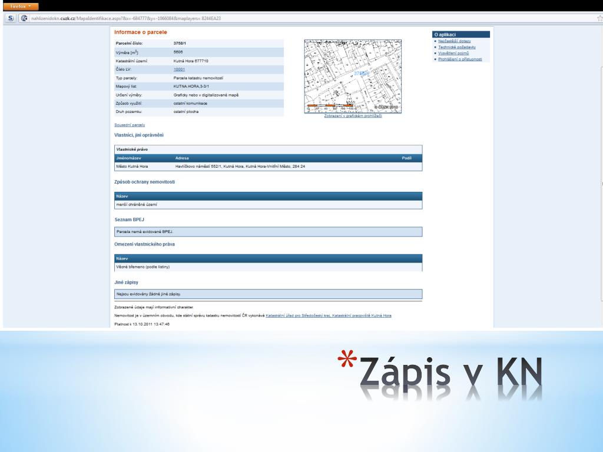
Task: Open Vysvětlení pojmů link
Action: [x=453, y=54]
